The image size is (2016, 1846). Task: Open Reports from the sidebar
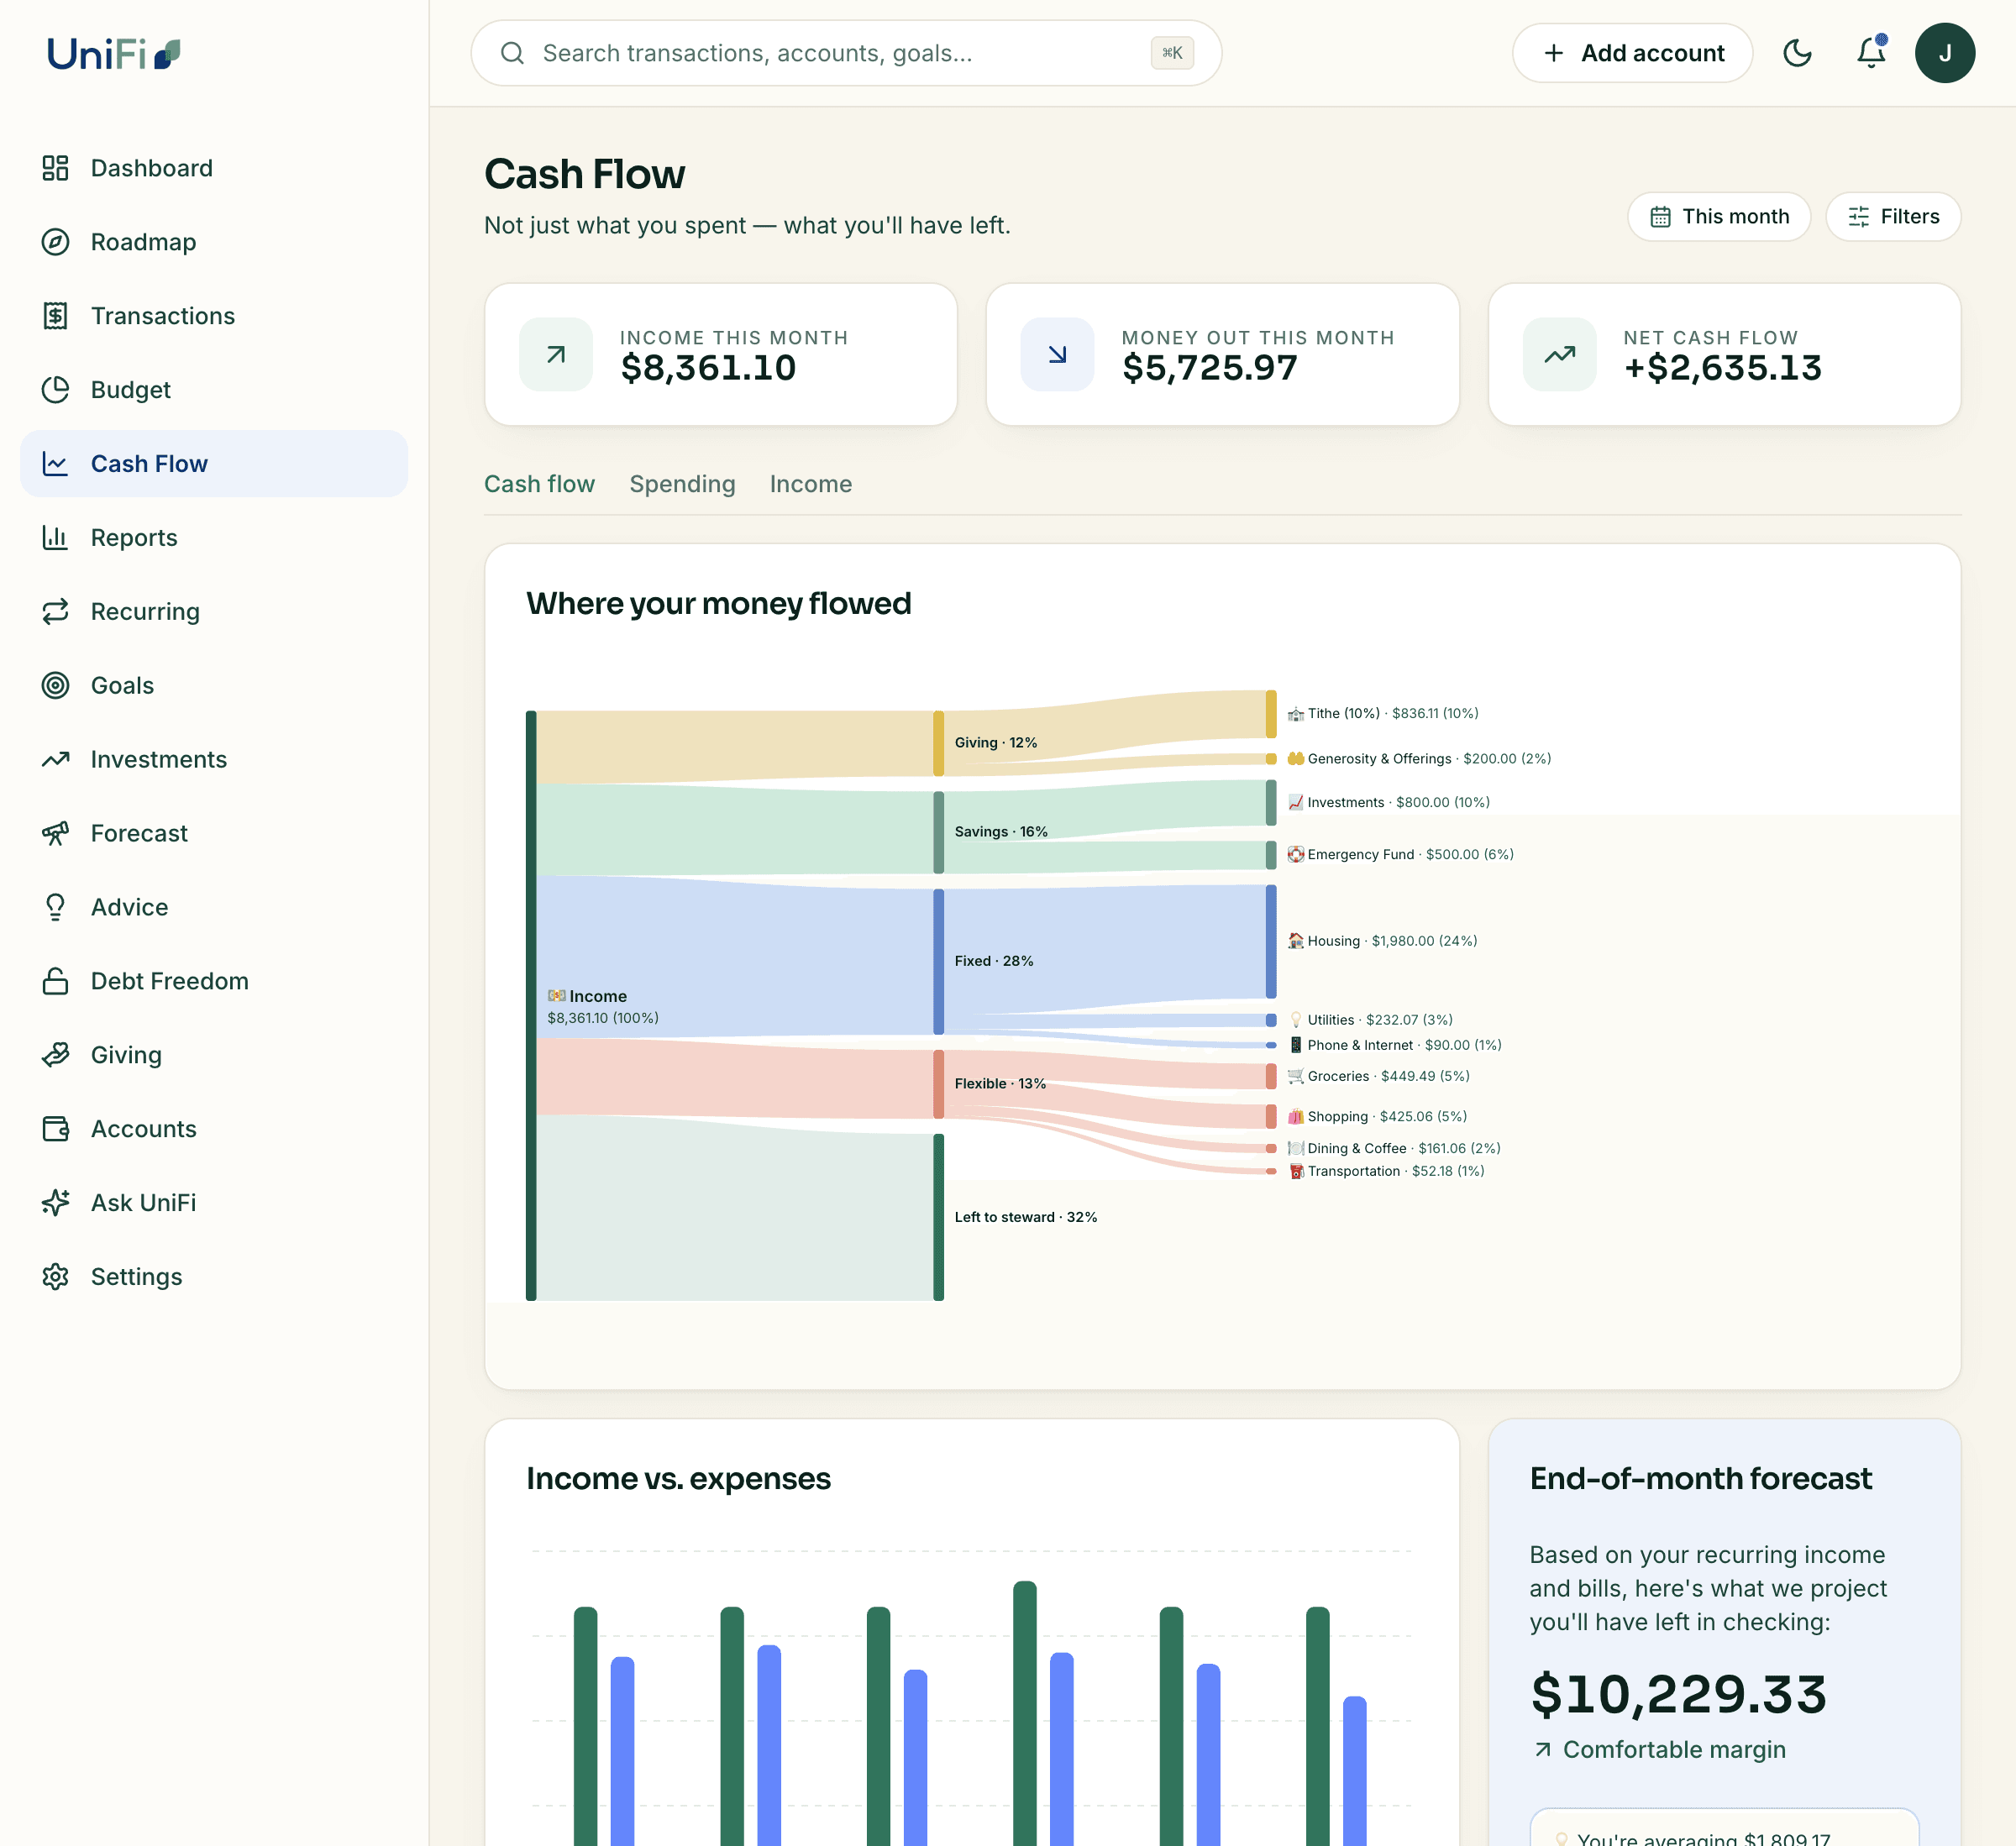click(x=214, y=538)
